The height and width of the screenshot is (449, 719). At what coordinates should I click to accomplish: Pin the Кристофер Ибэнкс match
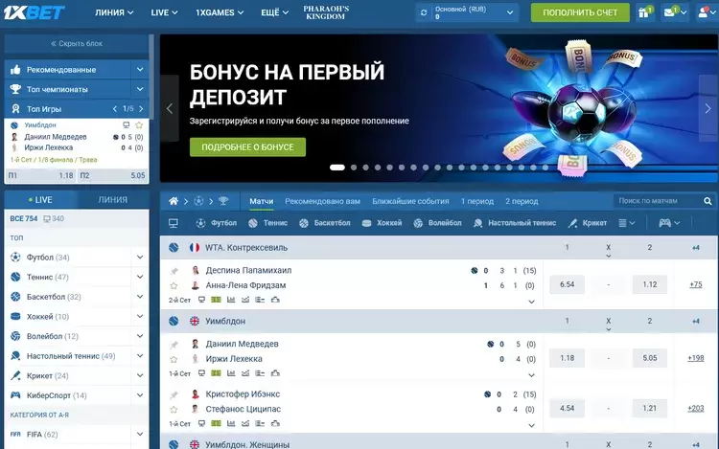pos(174,395)
